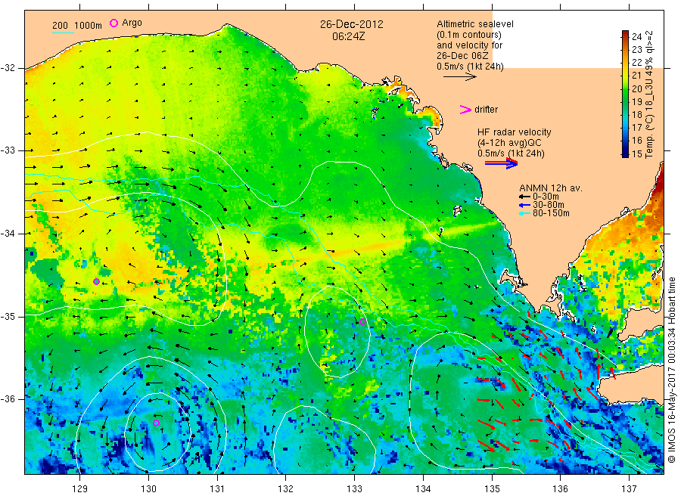The height and width of the screenshot is (499, 681).
Task: Click the black 0-30m arrow symbol
Action: tap(524, 197)
